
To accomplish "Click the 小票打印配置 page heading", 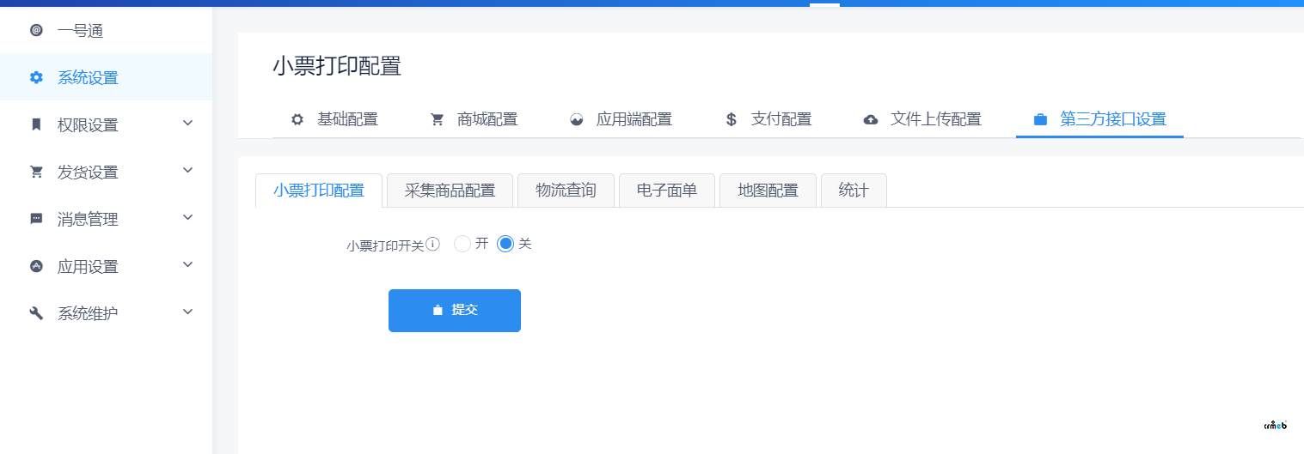I will [337, 66].
